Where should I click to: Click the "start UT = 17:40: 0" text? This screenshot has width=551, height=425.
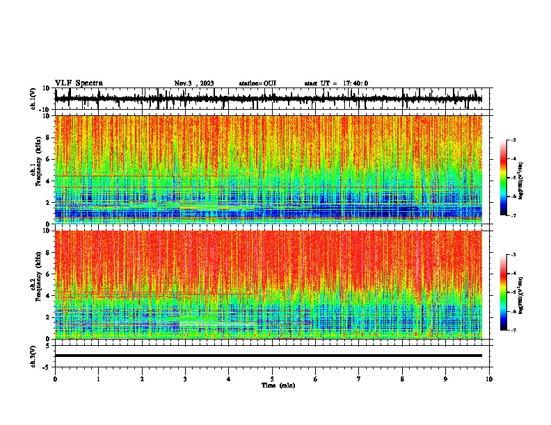click(x=336, y=83)
